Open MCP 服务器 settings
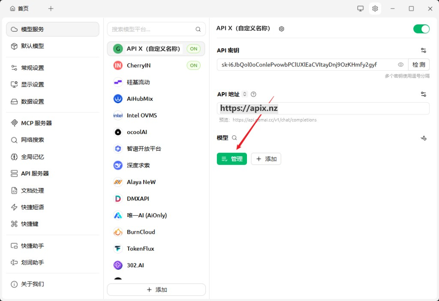Viewport: 439px width, 301px height. (53, 123)
